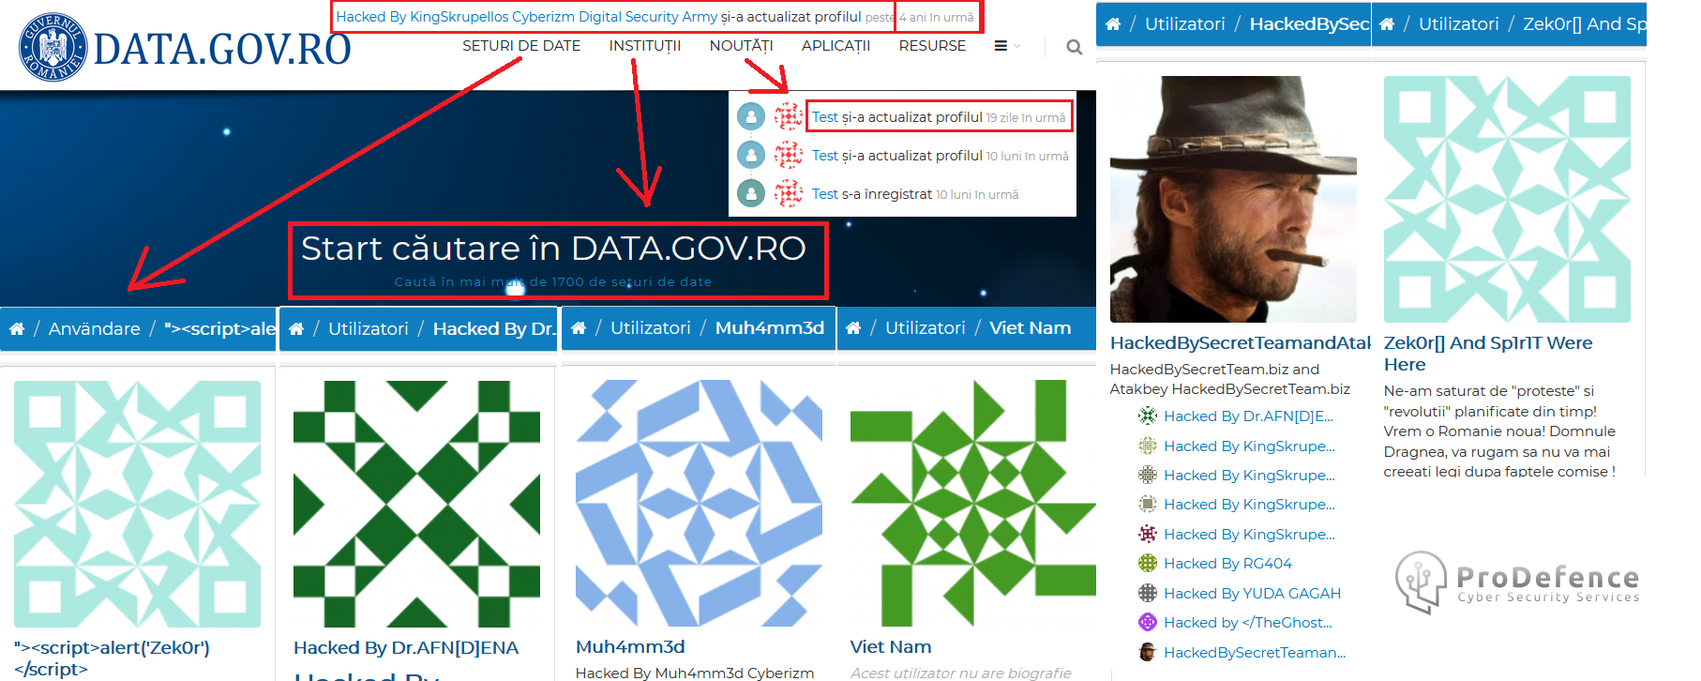
Task: Open Hacked By YUDA GAGAH list link
Action: (x=1252, y=593)
